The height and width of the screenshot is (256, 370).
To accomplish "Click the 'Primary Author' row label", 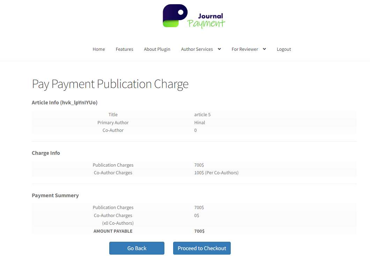I will click(x=113, y=122).
